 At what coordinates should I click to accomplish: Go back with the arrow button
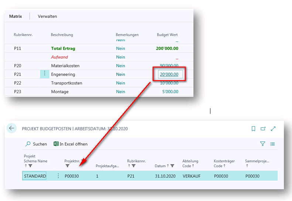11,128
